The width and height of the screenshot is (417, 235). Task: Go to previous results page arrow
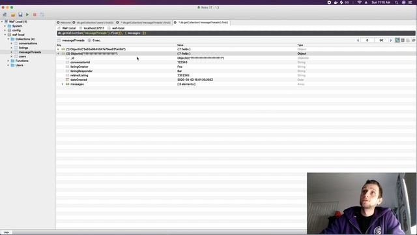pos(358,40)
